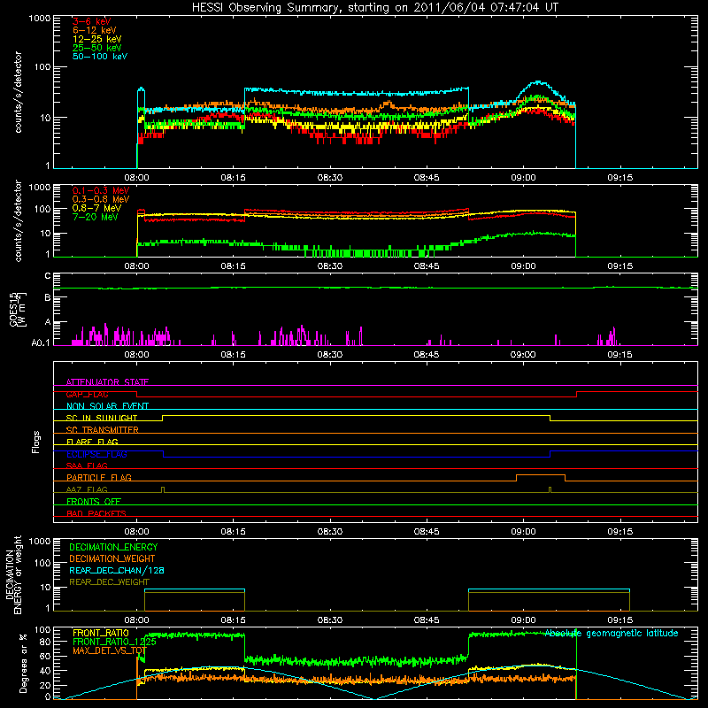This screenshot has height=708, width=708.
Task: Click counts/s/detector axis title of MeV panel
Action: [18, 220]
